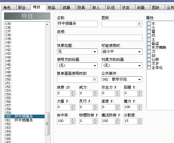The width and height of the screenshot is (174, 143).
Task: Open the 防具 tab
Action: [x=83, y=7]
